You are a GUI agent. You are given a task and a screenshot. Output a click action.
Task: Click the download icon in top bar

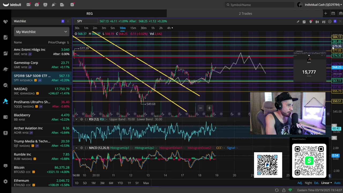(x=45, y=5)
